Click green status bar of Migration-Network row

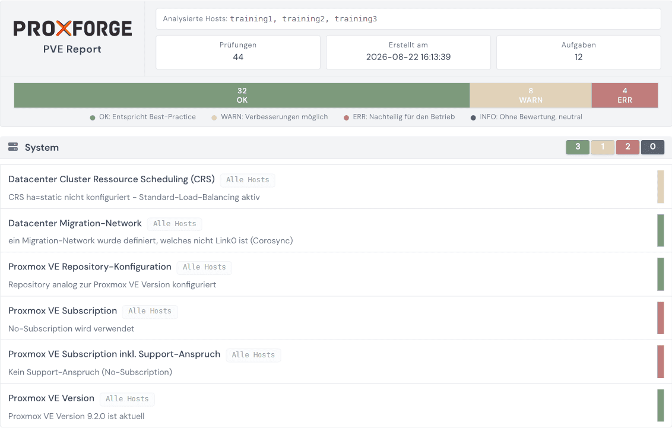point(661,230)
